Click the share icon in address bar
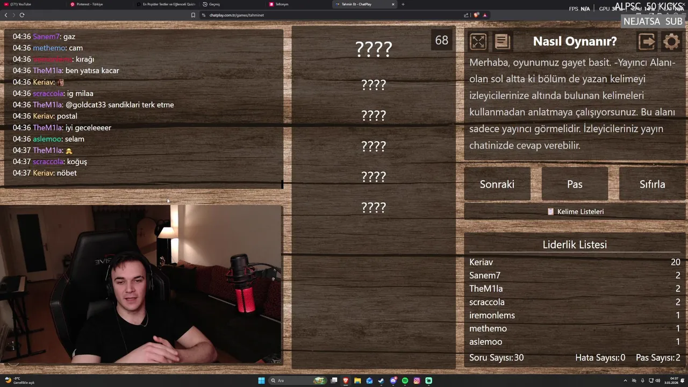 tap(466, 15)
